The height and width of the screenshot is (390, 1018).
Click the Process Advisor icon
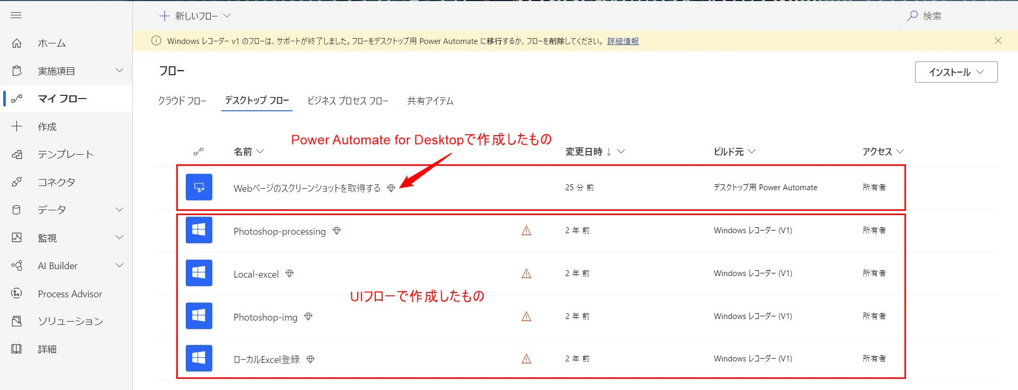click(16, 293)
